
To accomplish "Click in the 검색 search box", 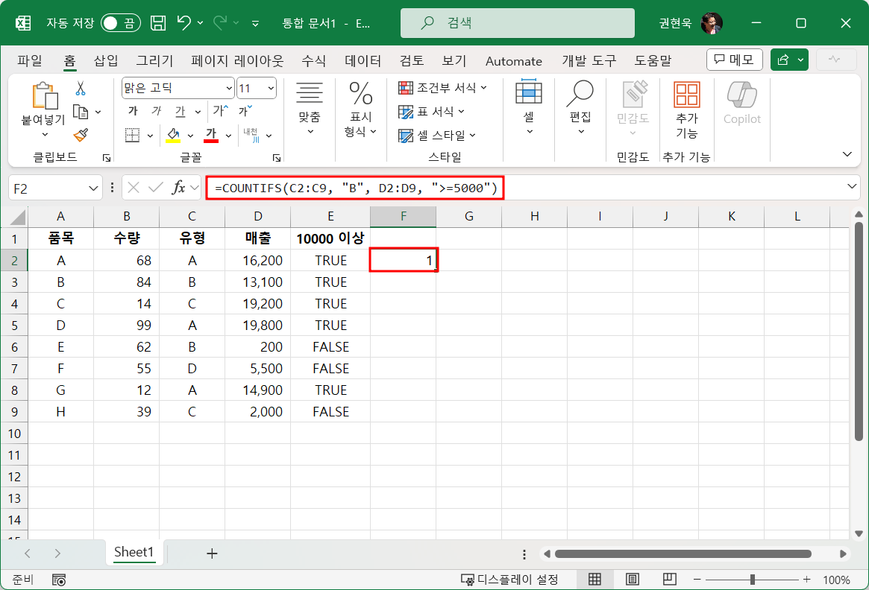I will click(x=518, y=22).
